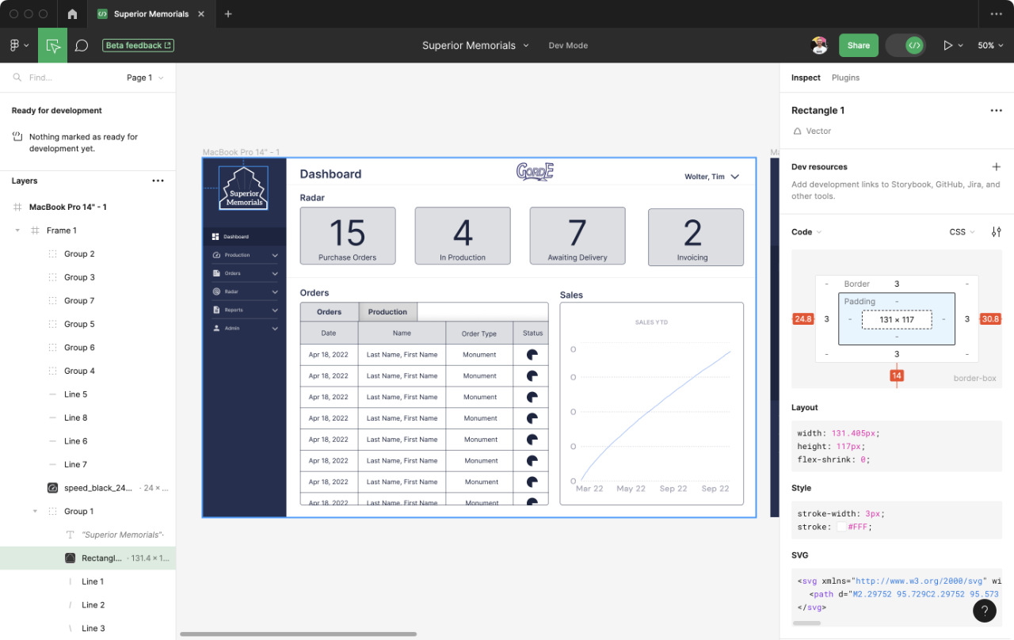Click the canvas horizontal scrollbar
The image size is (1014, 640).
pyautogui.click(x=298, y=634)
